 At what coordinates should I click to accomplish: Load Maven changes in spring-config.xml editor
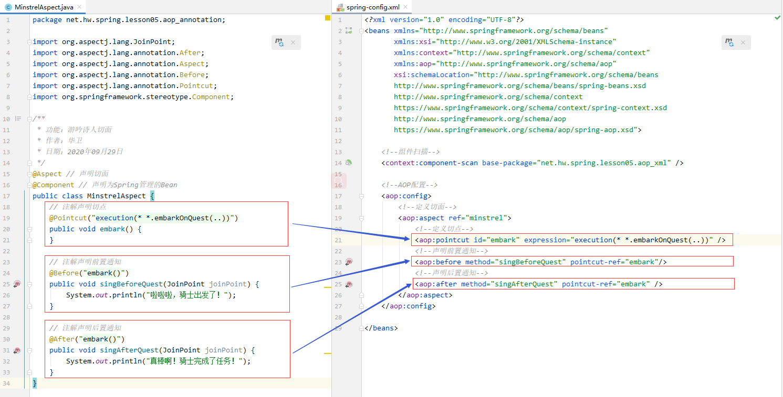pos(729,42)
